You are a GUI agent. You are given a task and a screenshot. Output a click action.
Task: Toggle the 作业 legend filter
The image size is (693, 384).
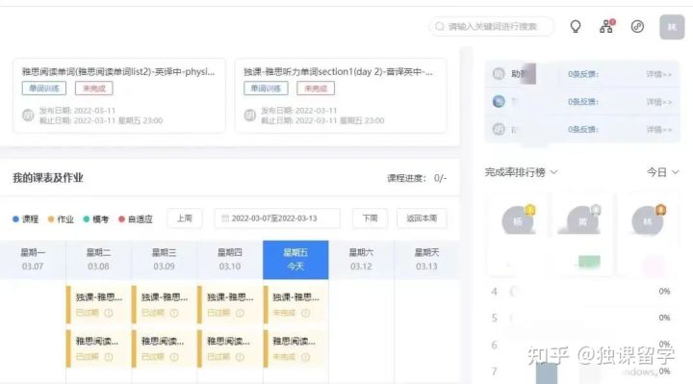[61, 219]
